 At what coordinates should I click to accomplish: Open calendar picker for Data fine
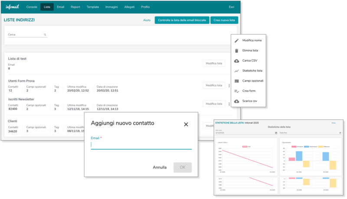pos(340,133)
